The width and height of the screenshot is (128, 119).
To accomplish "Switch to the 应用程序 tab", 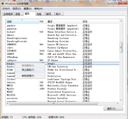I will pyautogui.click(x=8, y=14).
